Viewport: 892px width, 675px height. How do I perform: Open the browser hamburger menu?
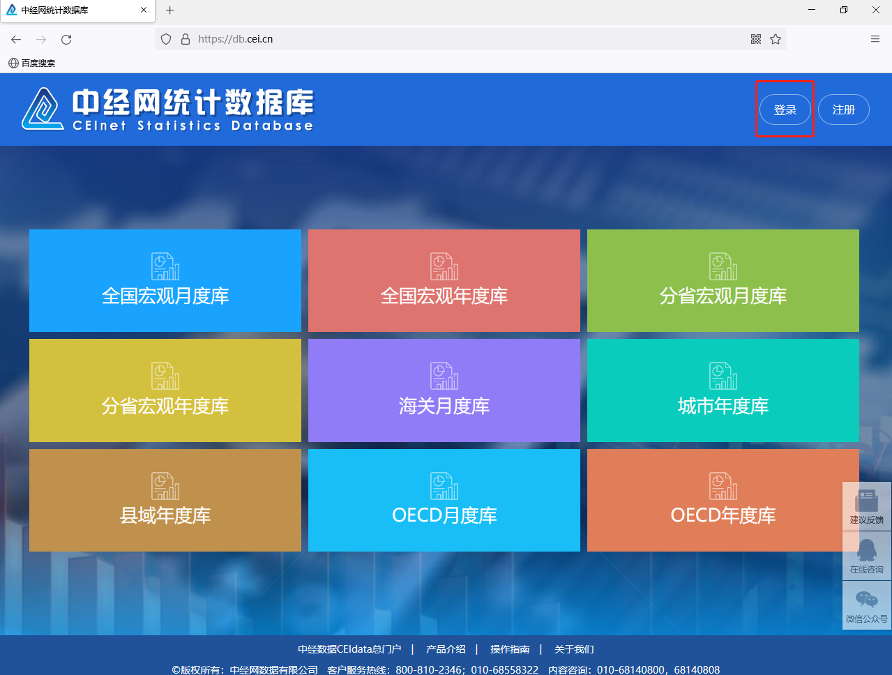(875, 39)
